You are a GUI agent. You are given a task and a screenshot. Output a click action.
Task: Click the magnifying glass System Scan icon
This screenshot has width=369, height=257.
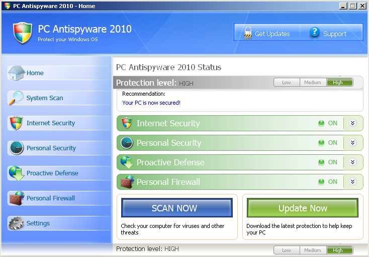pos(16,98)
